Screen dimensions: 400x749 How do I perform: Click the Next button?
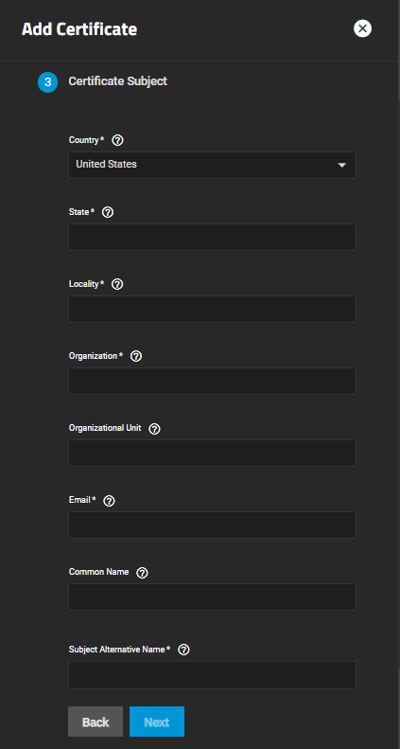[157, 722]
